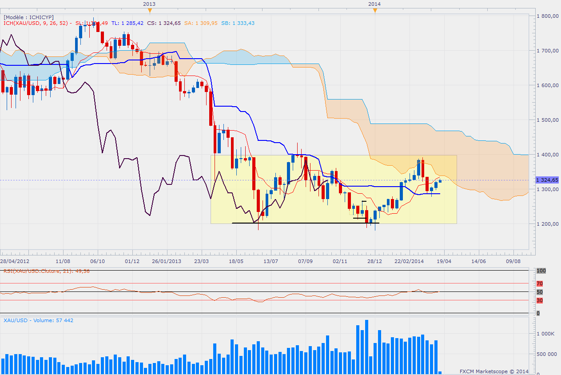561x375 pixels.
Task: Click the 14/06 date axis label
Action: 479,261
